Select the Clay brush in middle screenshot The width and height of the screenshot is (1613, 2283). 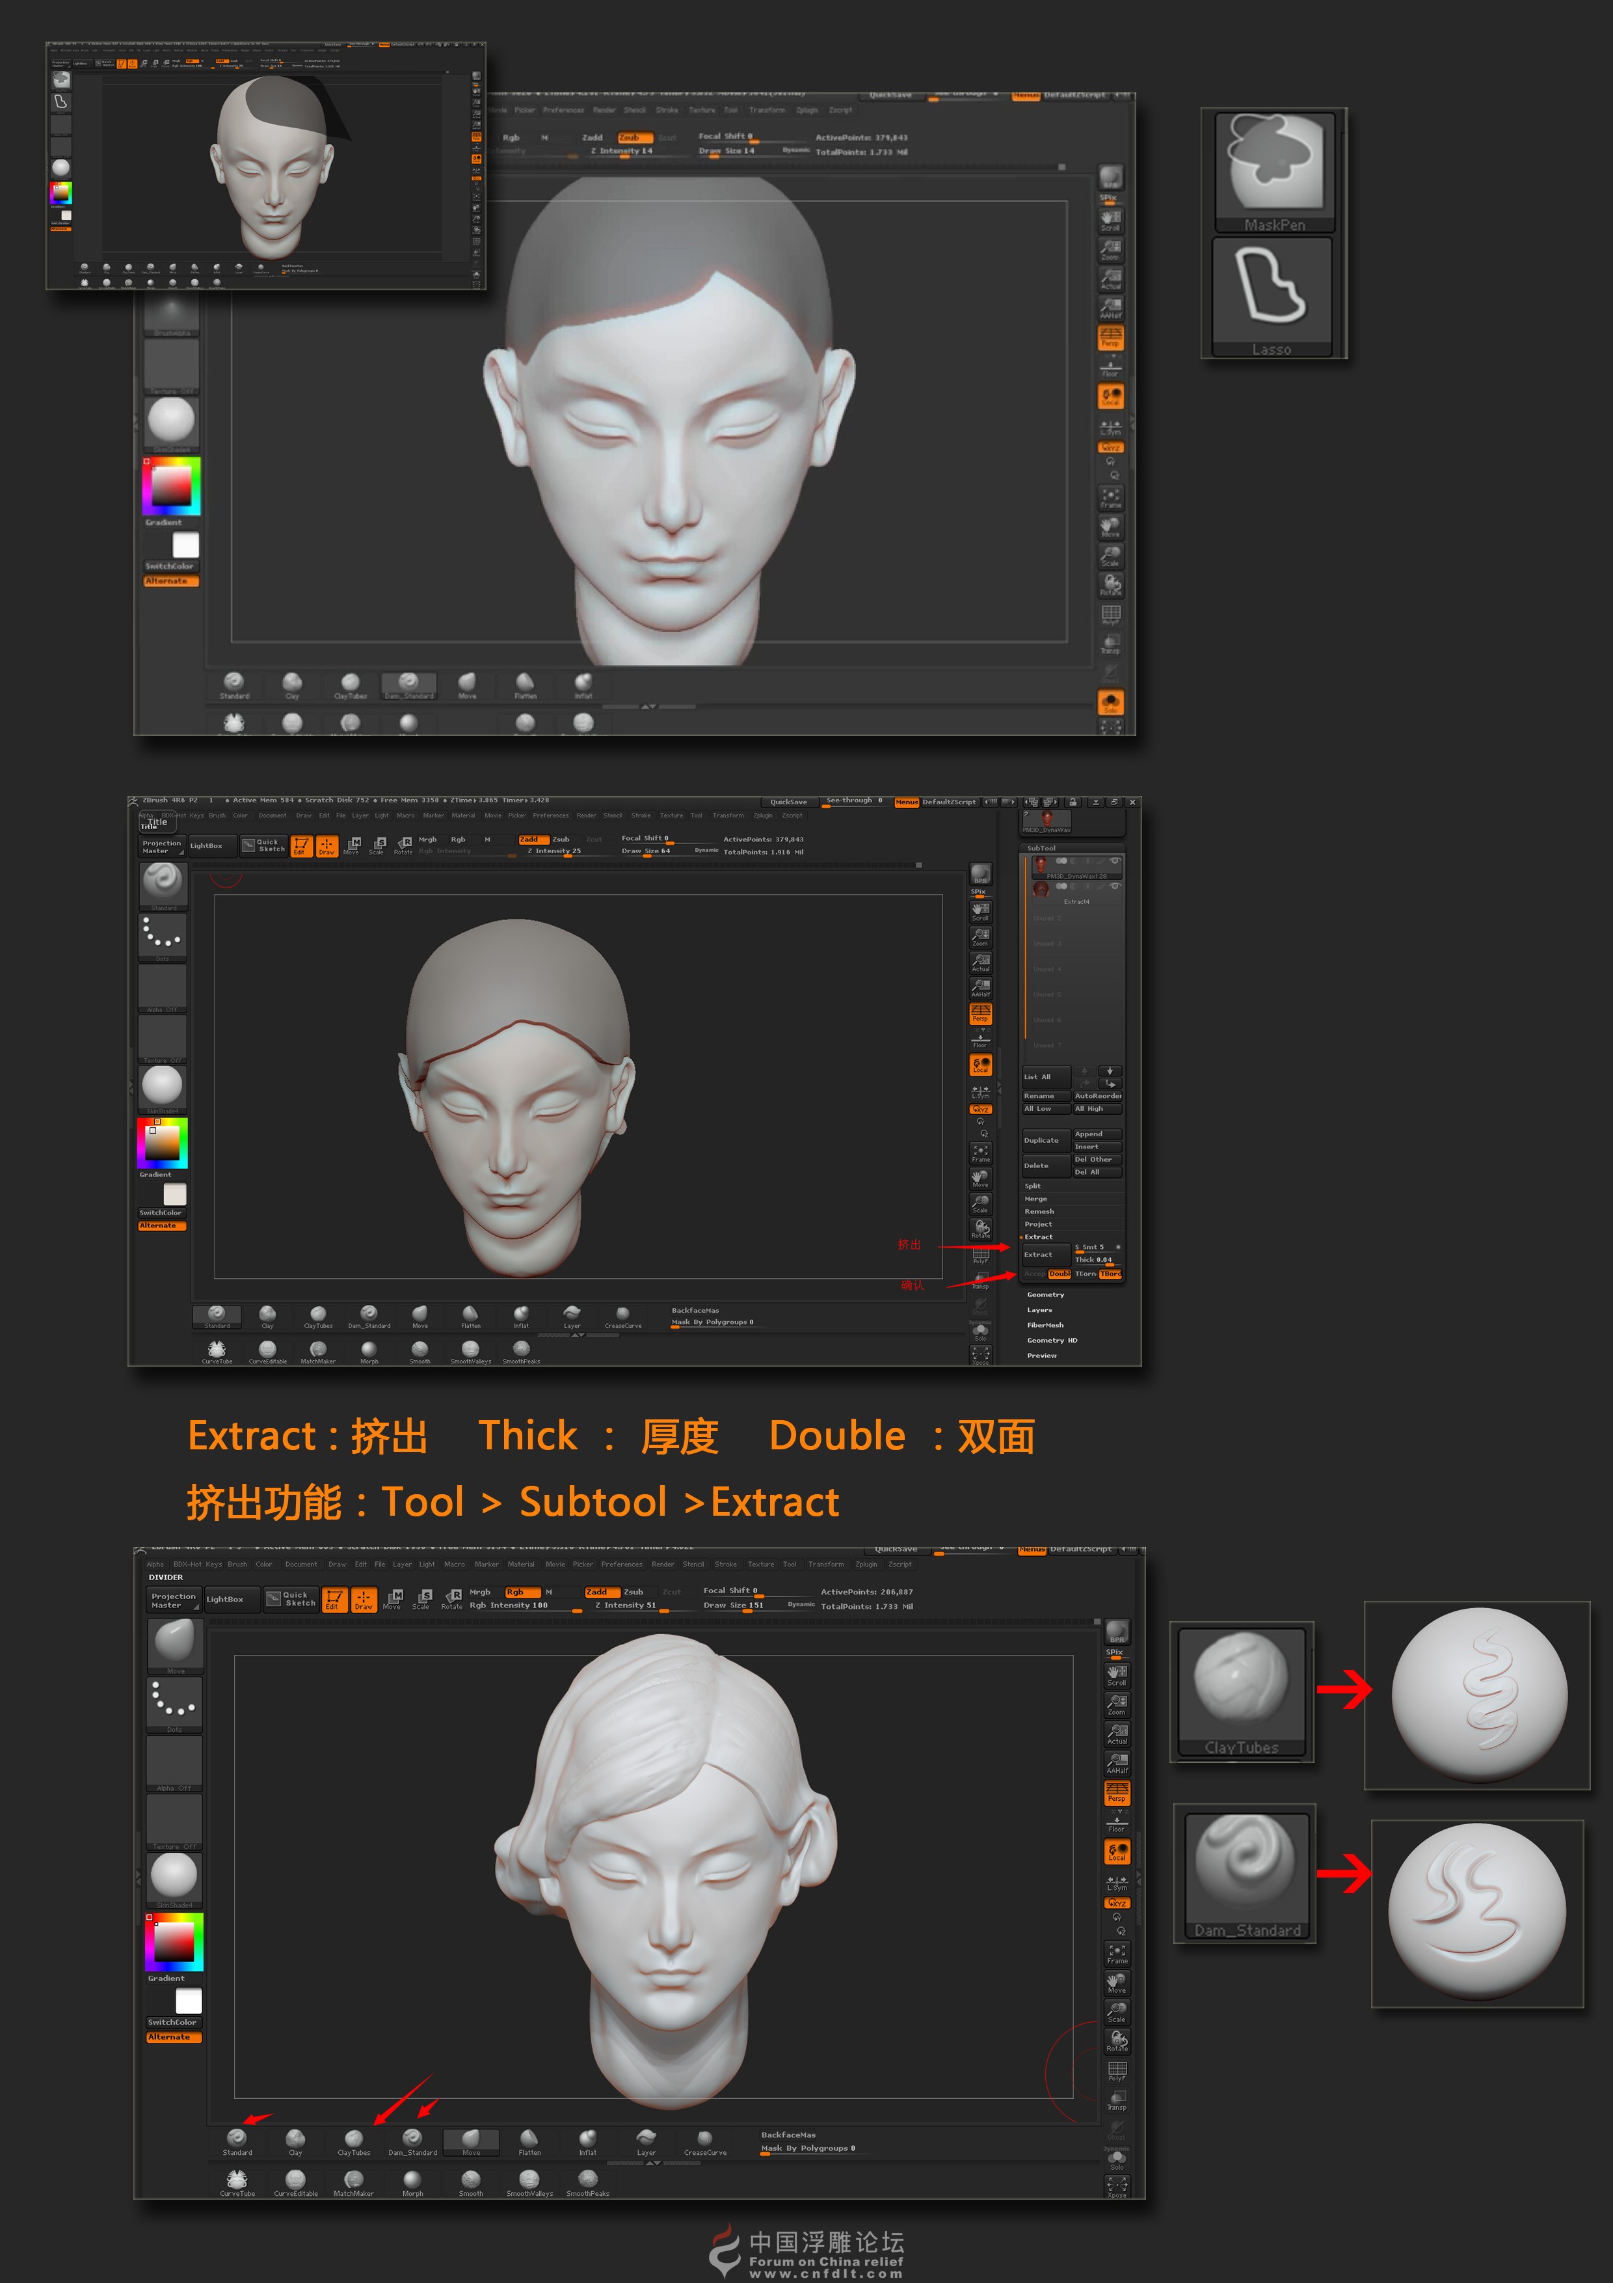point(267,1317)
